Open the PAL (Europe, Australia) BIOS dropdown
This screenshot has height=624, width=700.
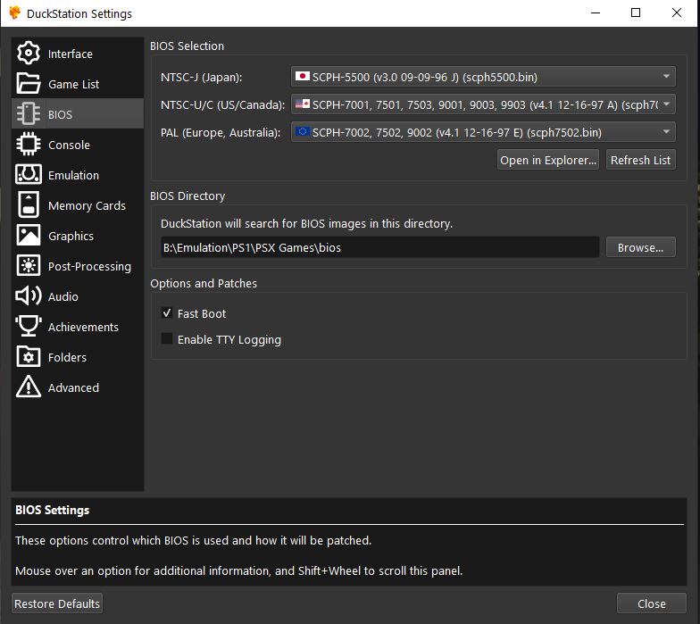483,132
